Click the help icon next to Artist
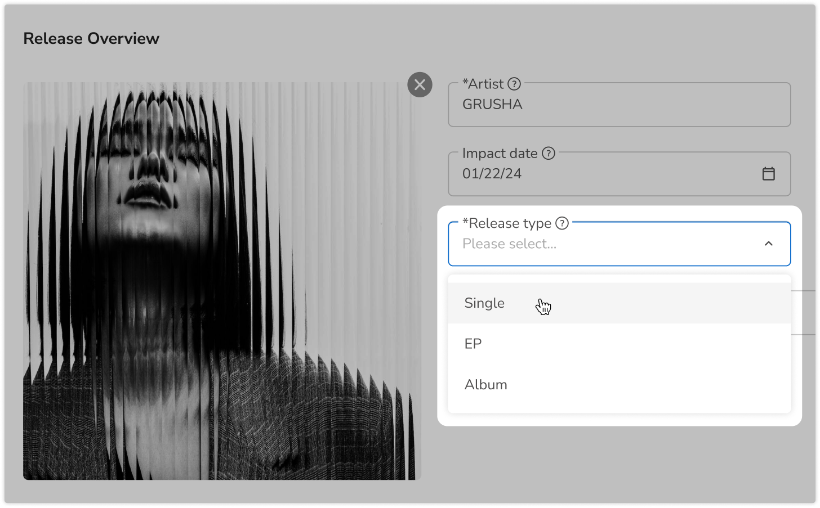820x508 pixels. pyautogui.click(x=514, y=84)
